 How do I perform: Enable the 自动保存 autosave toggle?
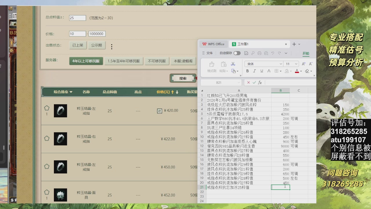pos(237,53)
